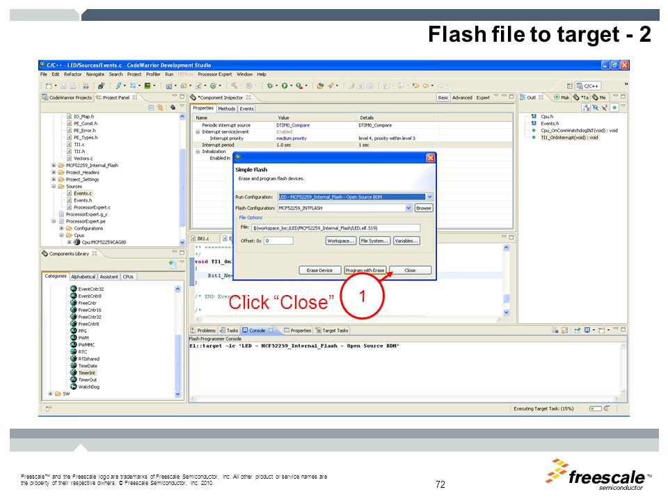Collapse the ProcessorExpert.pe node

(54, 221)
